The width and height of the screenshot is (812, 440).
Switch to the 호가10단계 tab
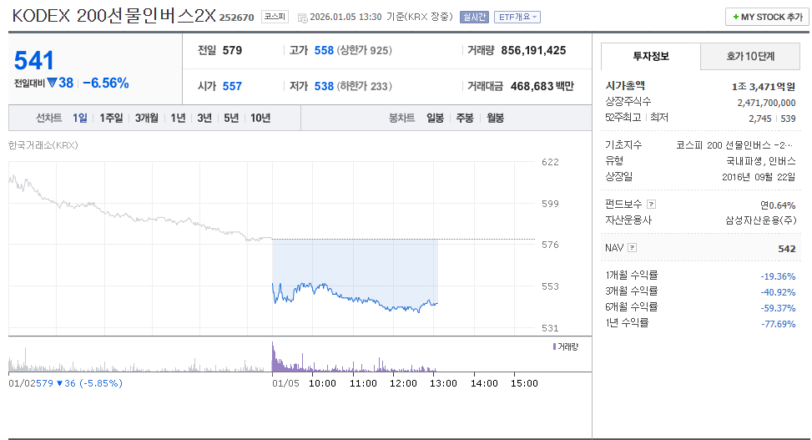click(x=750, y=57)
